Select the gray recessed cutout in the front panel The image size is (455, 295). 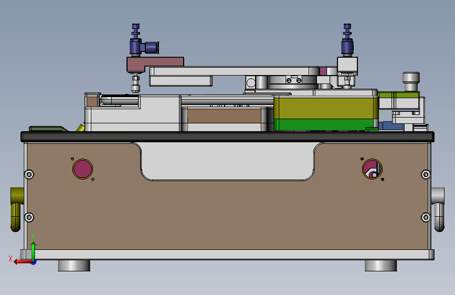pos(228,162)
